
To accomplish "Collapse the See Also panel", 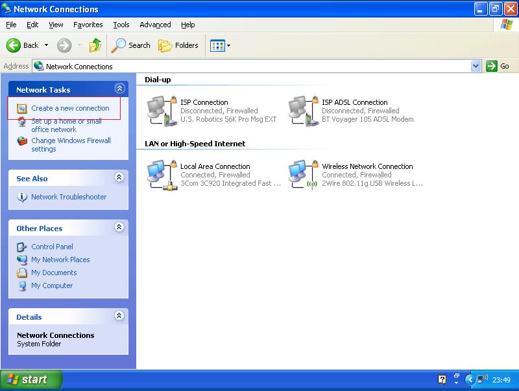I will click(119, 177).
